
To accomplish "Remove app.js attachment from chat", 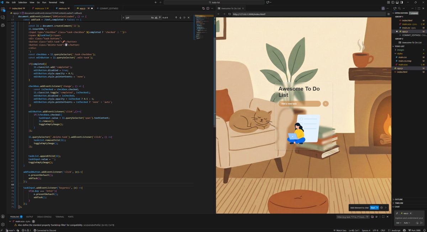I will (411, 213).
